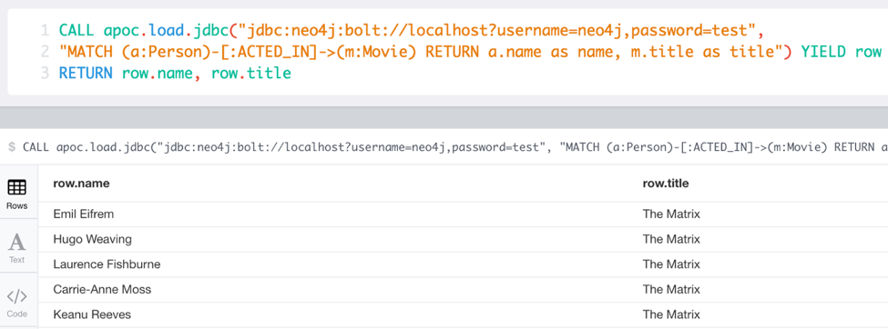This screenshot has width=888, height=329.
Task: Select the Rows tab label
Action: (x=16, y=205)
